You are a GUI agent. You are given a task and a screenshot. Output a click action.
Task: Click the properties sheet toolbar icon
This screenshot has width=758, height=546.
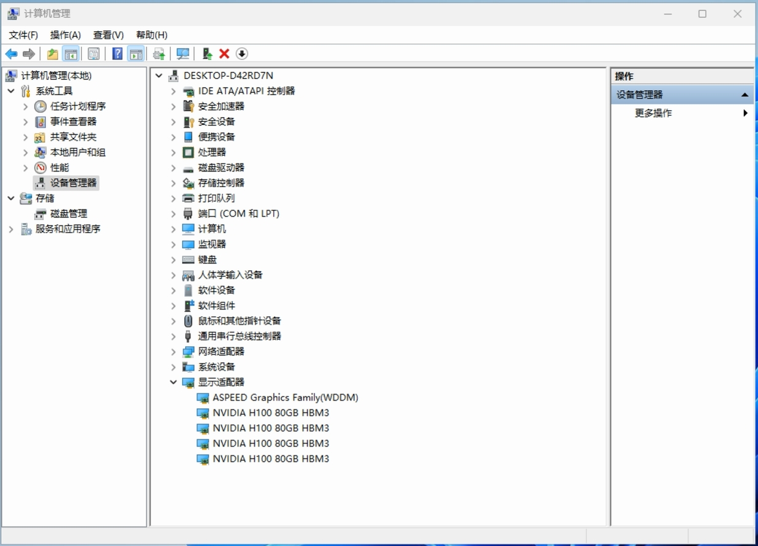tap(94, 54)
